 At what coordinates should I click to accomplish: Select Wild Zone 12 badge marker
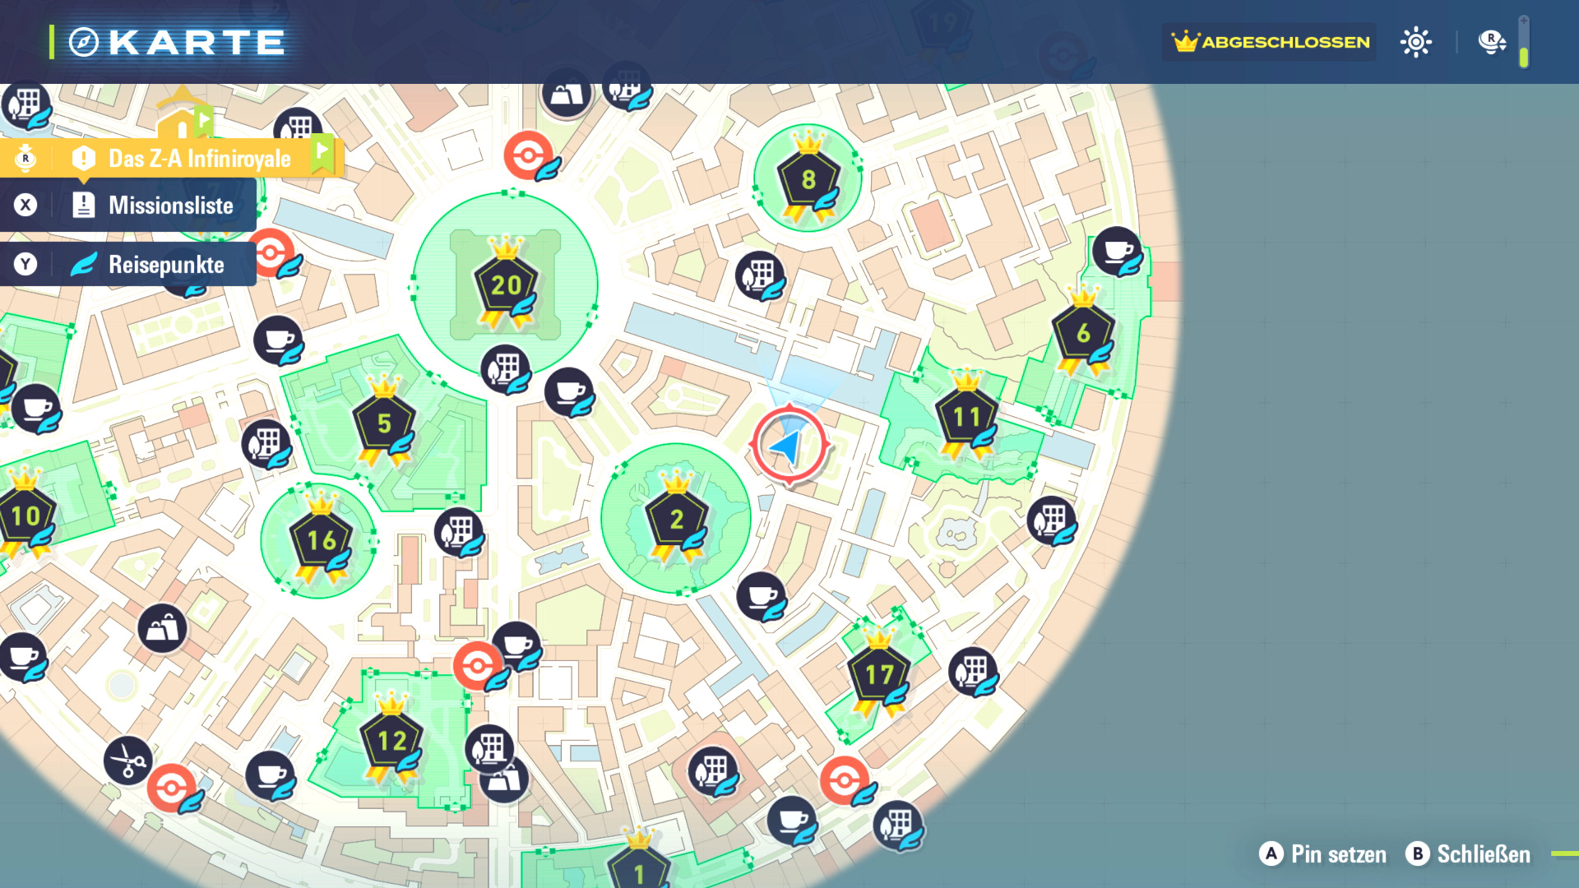coord(391,741)
